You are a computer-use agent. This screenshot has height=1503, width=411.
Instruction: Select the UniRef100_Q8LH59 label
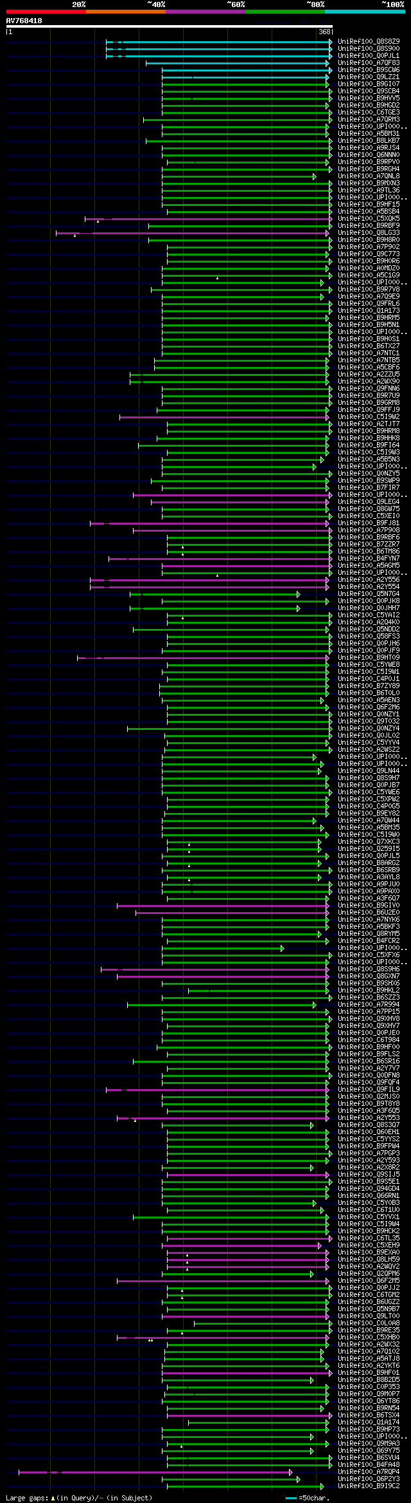click(x=369, y=1259)
